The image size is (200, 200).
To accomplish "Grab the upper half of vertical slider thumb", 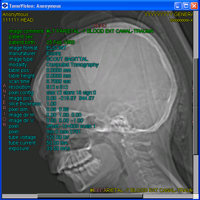I will 195,82.
